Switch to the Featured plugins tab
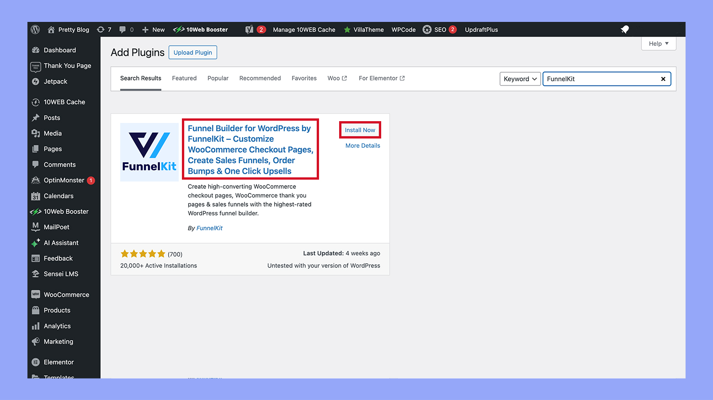This screenshot has width=713, height=400. coord(184,78)
